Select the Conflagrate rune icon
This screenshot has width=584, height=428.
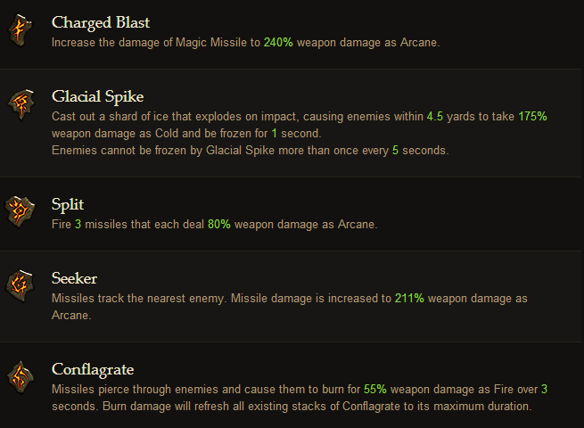pos(21,377)
